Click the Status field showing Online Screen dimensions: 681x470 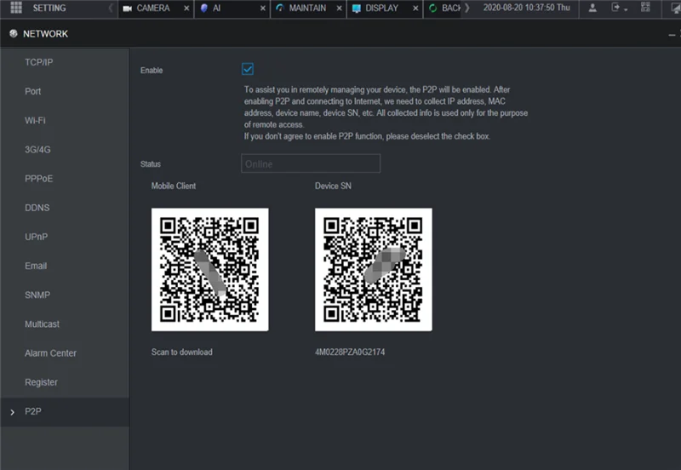click(x=311, y=163)
